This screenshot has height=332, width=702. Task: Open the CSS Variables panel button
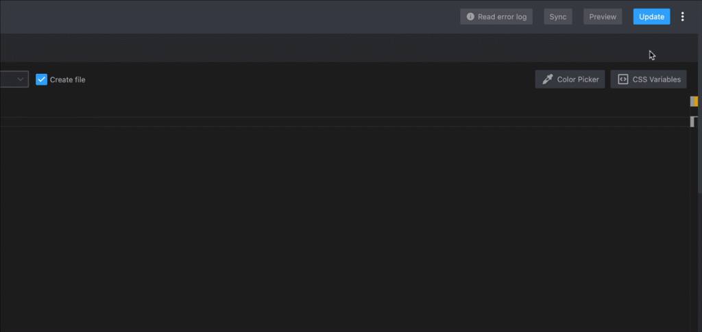click(649, 79)
